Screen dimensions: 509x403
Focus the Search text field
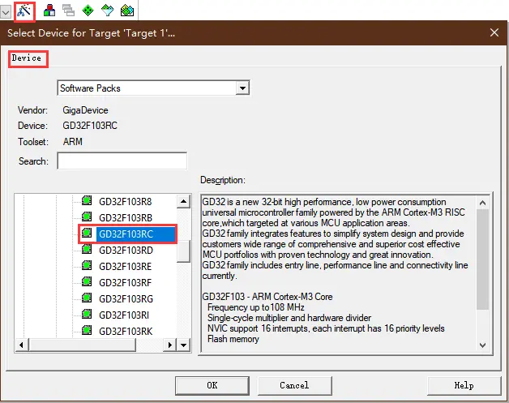coord(122,161)
